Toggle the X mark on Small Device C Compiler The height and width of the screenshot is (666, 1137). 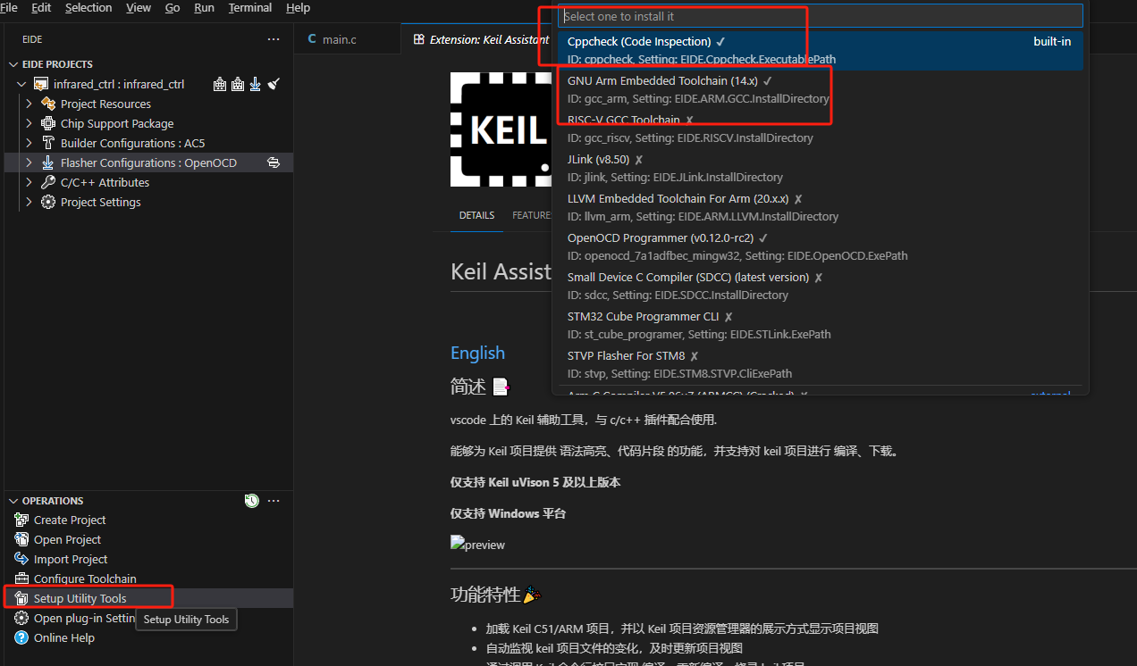(x=818, y=277)
